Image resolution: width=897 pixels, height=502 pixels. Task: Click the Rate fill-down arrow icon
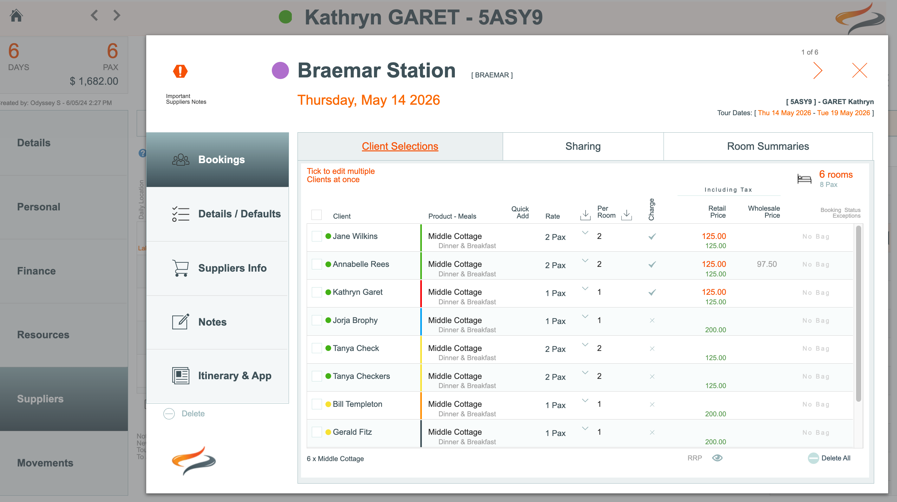pos(585,215)
